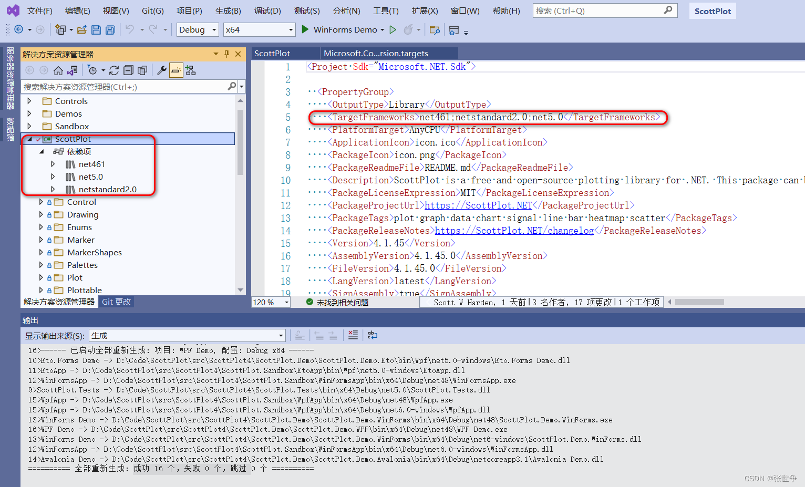The width and height of the screenshot is (805, 487).
Task: Switch to the Git 更改 panel
Action: pos(116,302)
